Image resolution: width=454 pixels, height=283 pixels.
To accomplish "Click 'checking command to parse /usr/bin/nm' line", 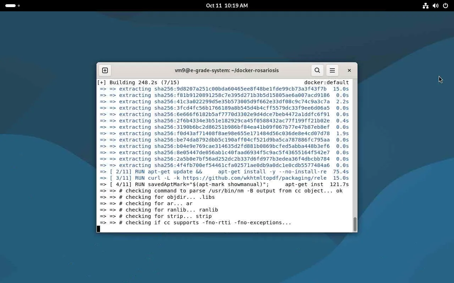I will [x=221, y=191].
